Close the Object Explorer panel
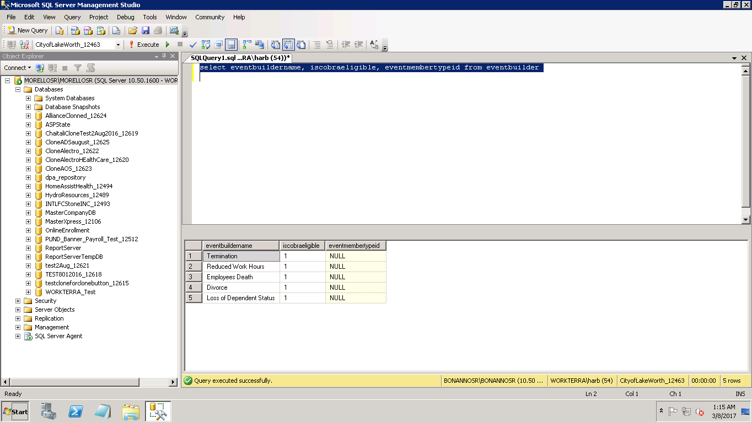 (x=173, y=56)
